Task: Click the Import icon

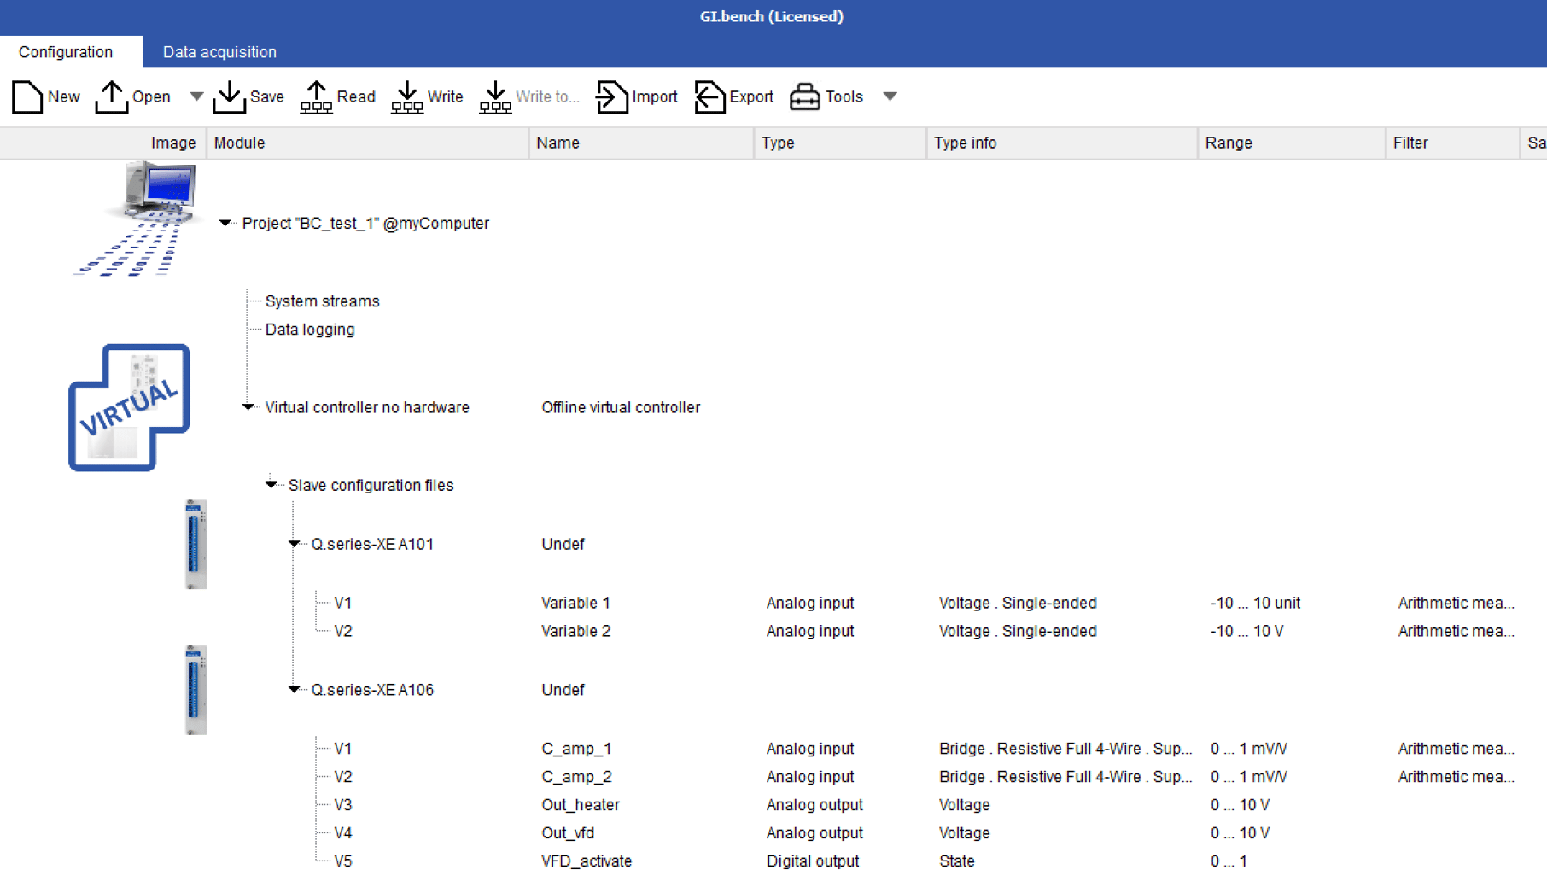Action: pyautogui.click(x=611, y=96)
